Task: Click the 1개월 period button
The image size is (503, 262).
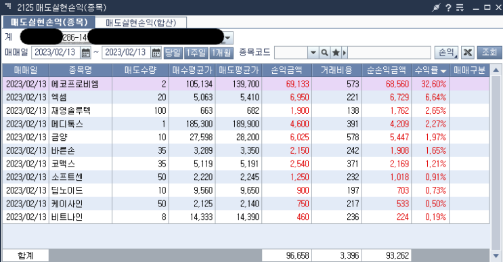Action: [221, 53]
